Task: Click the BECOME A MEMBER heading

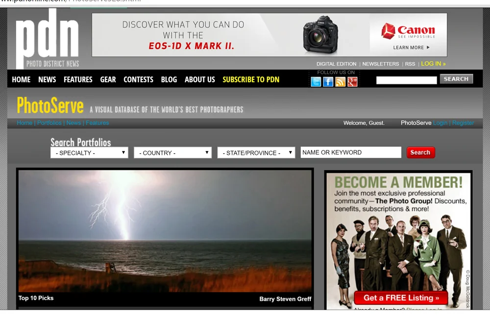Action: click(398, 182)
